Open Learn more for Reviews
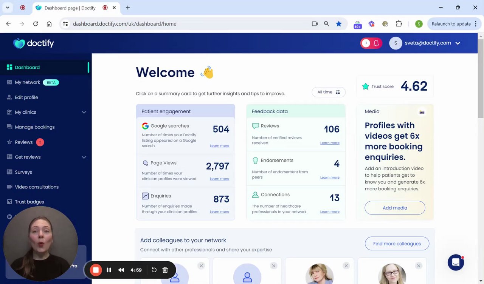 (x=330, y=143)
